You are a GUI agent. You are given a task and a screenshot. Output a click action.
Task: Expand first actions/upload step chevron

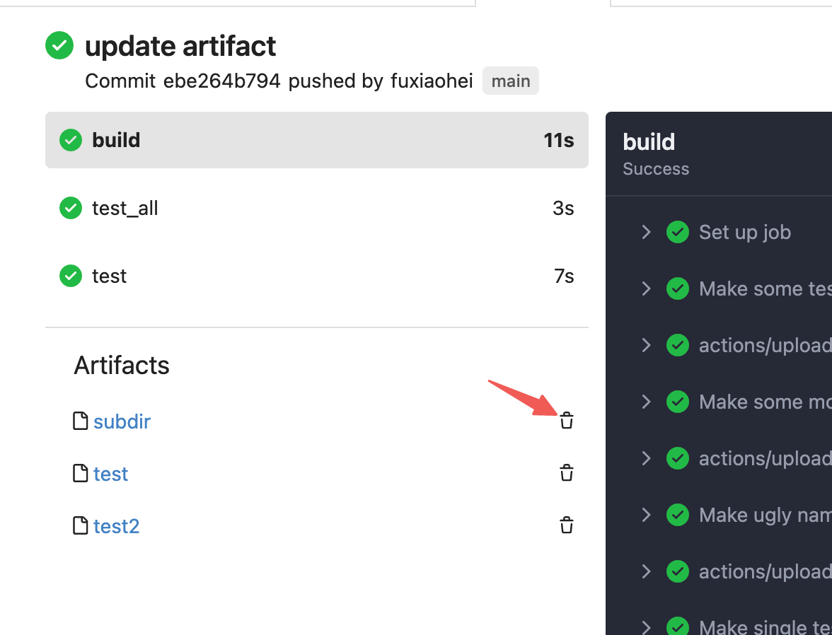[646, 345]
